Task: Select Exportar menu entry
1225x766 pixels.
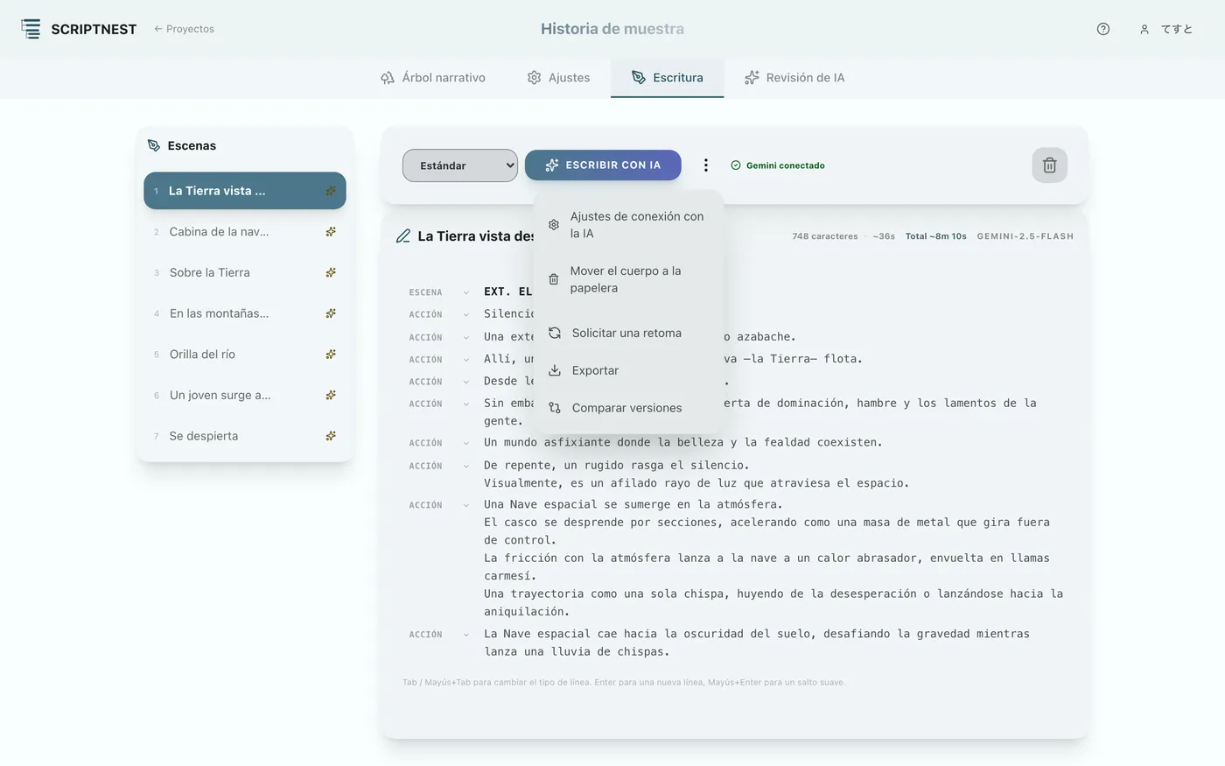Action: point(628,370)
